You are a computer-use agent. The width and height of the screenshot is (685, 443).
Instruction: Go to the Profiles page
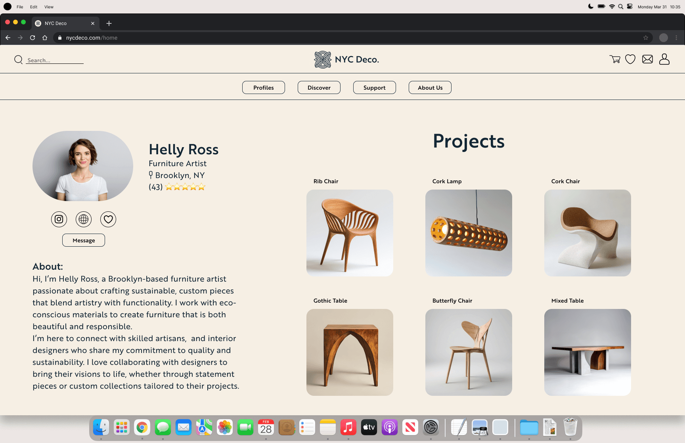click(x=264, y=88)
